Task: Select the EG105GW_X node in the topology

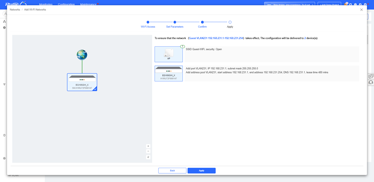Action: (82, 82)
